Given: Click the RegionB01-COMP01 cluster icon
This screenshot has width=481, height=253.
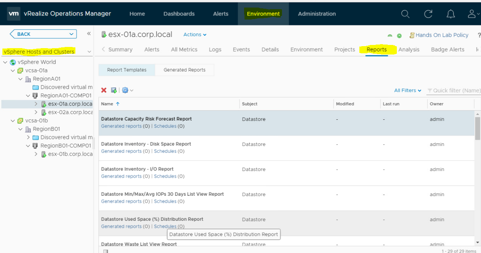Looking at the screenshot, I should (35, 146).
